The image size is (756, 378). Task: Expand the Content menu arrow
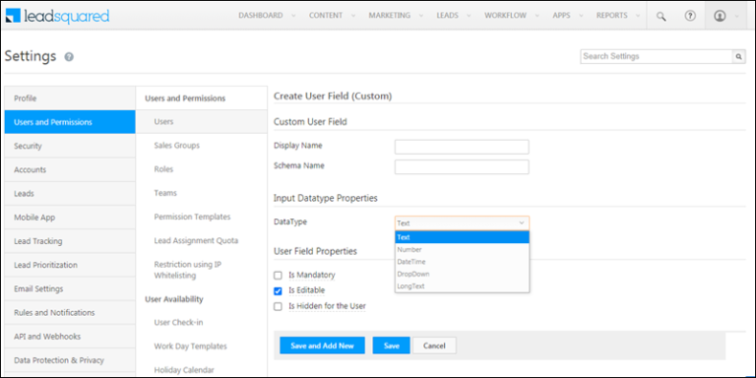pos(353,16)
